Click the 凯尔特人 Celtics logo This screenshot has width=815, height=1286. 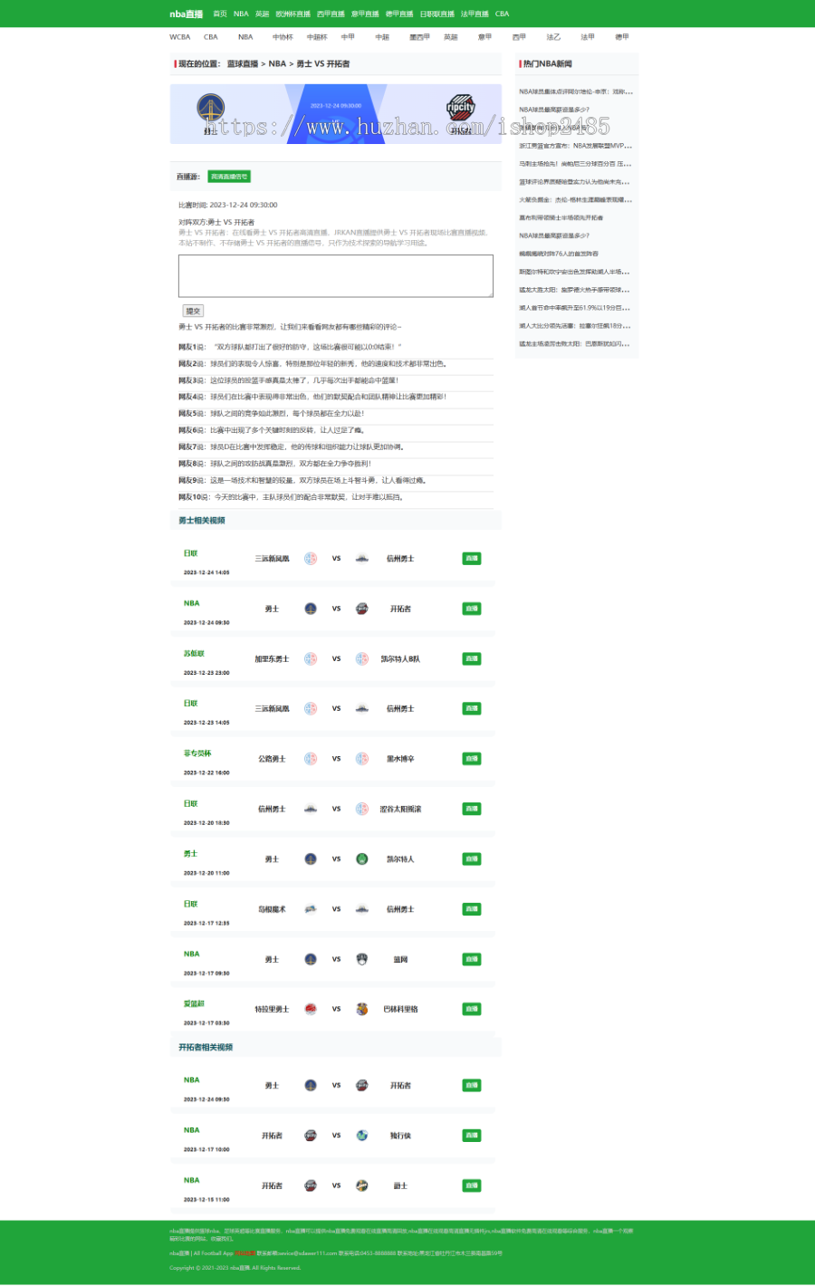pos(361,859)
